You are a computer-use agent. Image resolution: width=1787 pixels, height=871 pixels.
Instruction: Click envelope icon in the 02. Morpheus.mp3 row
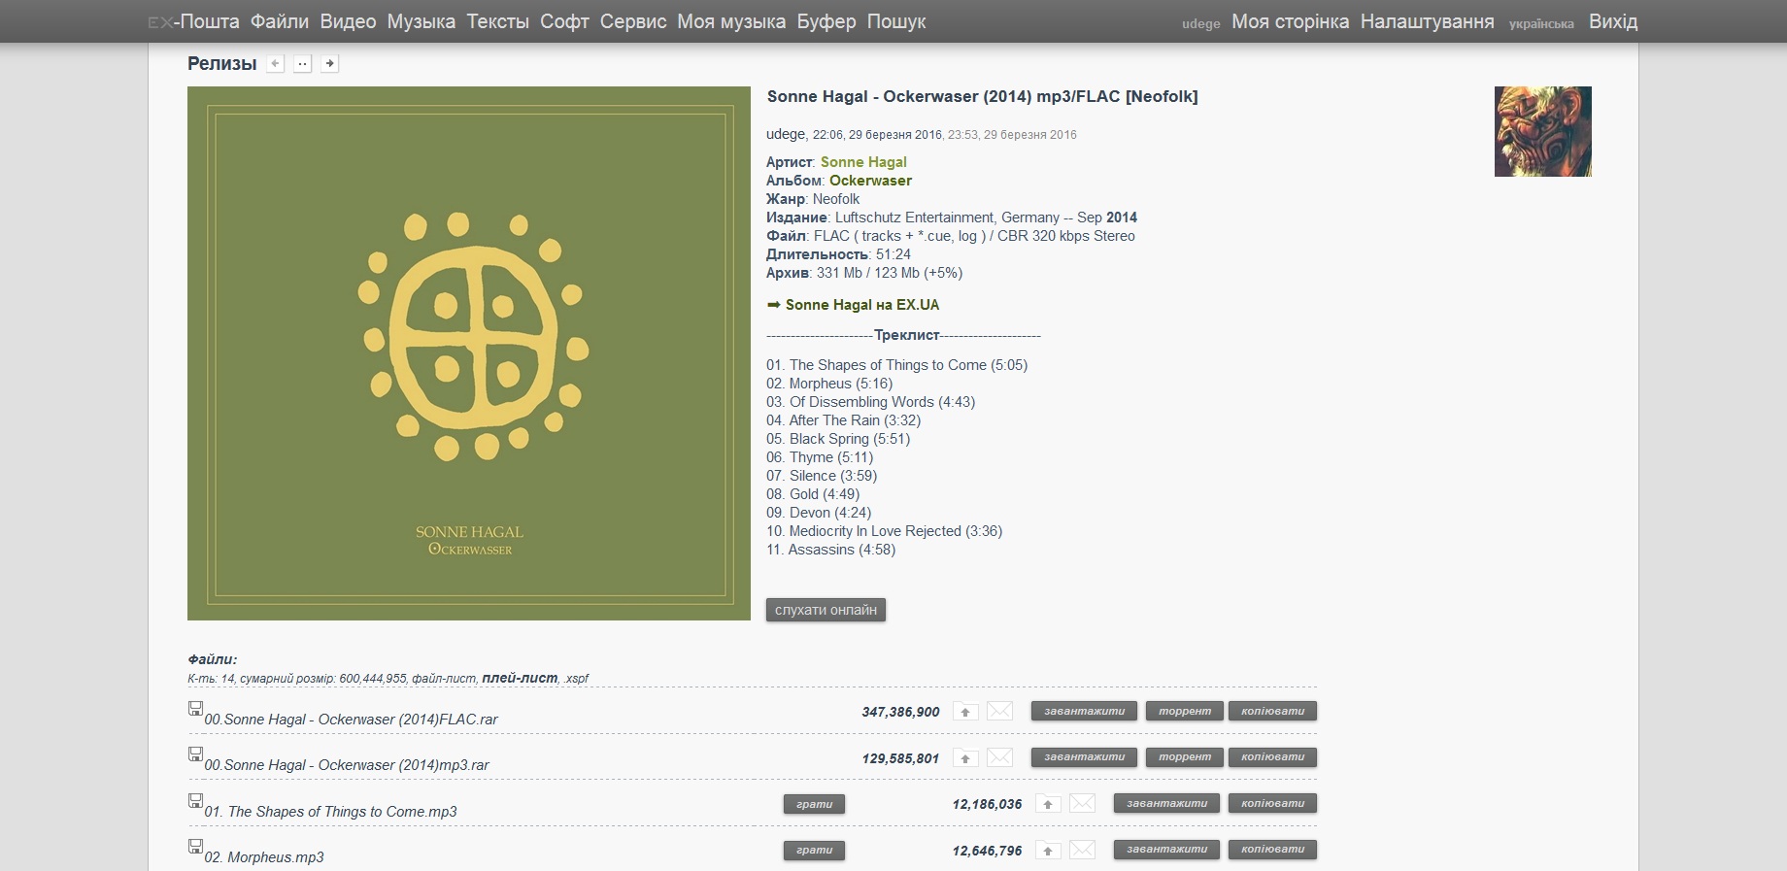[1082, 850]
